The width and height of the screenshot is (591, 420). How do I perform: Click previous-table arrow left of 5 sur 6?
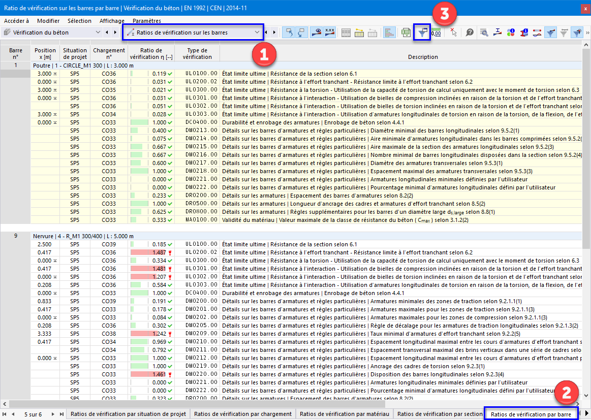click(x=13, y=414)
